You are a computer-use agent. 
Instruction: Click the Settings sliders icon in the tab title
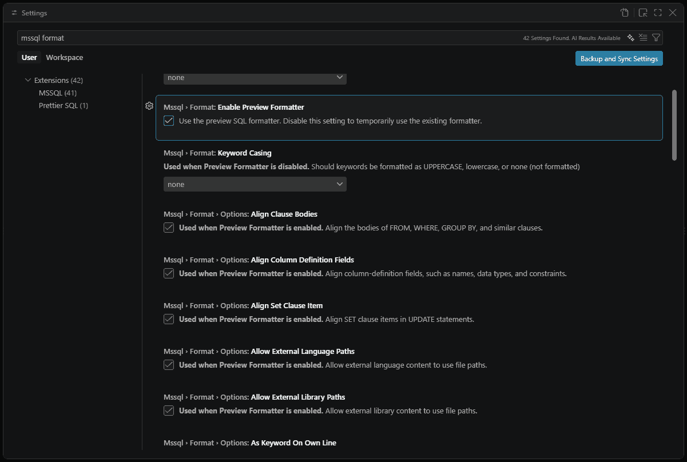14,13
